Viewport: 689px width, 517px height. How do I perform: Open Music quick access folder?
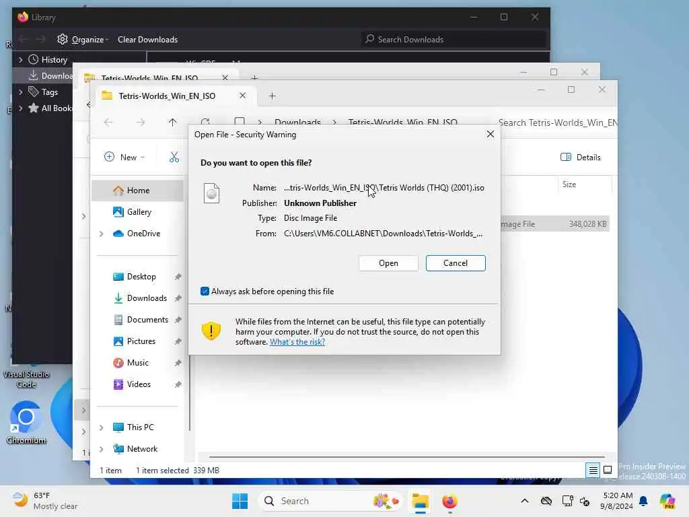tap(137, 363)
